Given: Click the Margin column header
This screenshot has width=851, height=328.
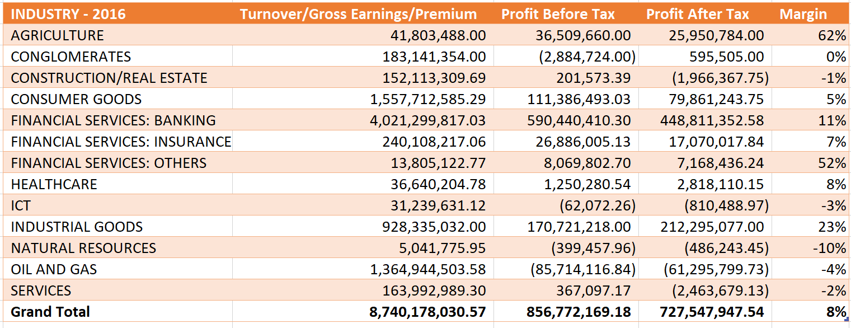Looking at the screenshot, I should coord(803,14).
